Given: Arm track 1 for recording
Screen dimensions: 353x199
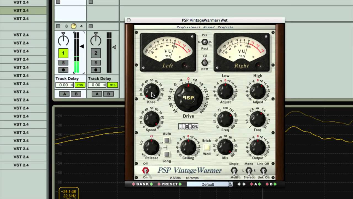Looking at the screenshot, I should click(x=63, y=70).
